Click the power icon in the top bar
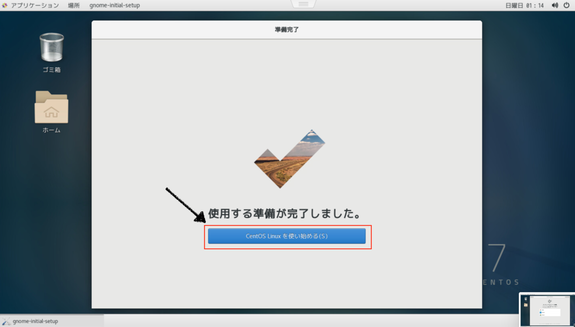The image size is (575, 327). pos(565,5)
